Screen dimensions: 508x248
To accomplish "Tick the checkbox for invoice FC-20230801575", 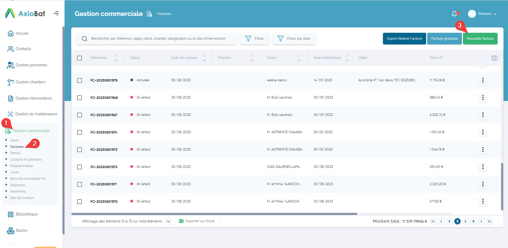I will [x=79, y=80].
